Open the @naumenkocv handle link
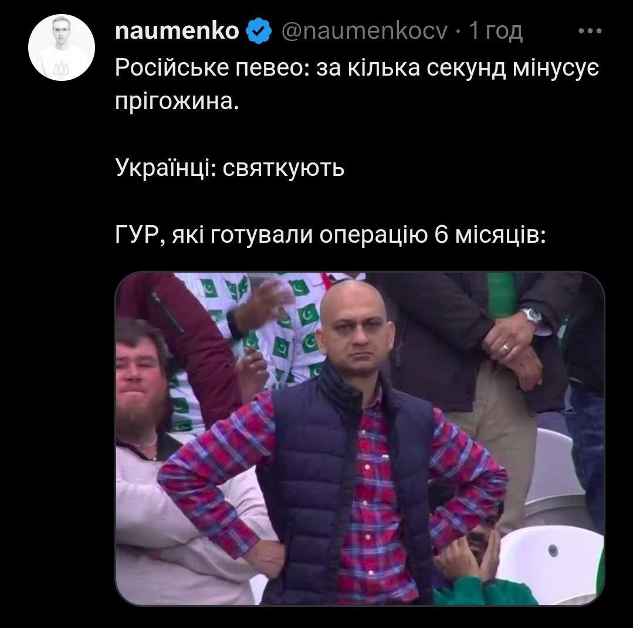Screen dimensions: 633x628 click(x=364, y=31)
